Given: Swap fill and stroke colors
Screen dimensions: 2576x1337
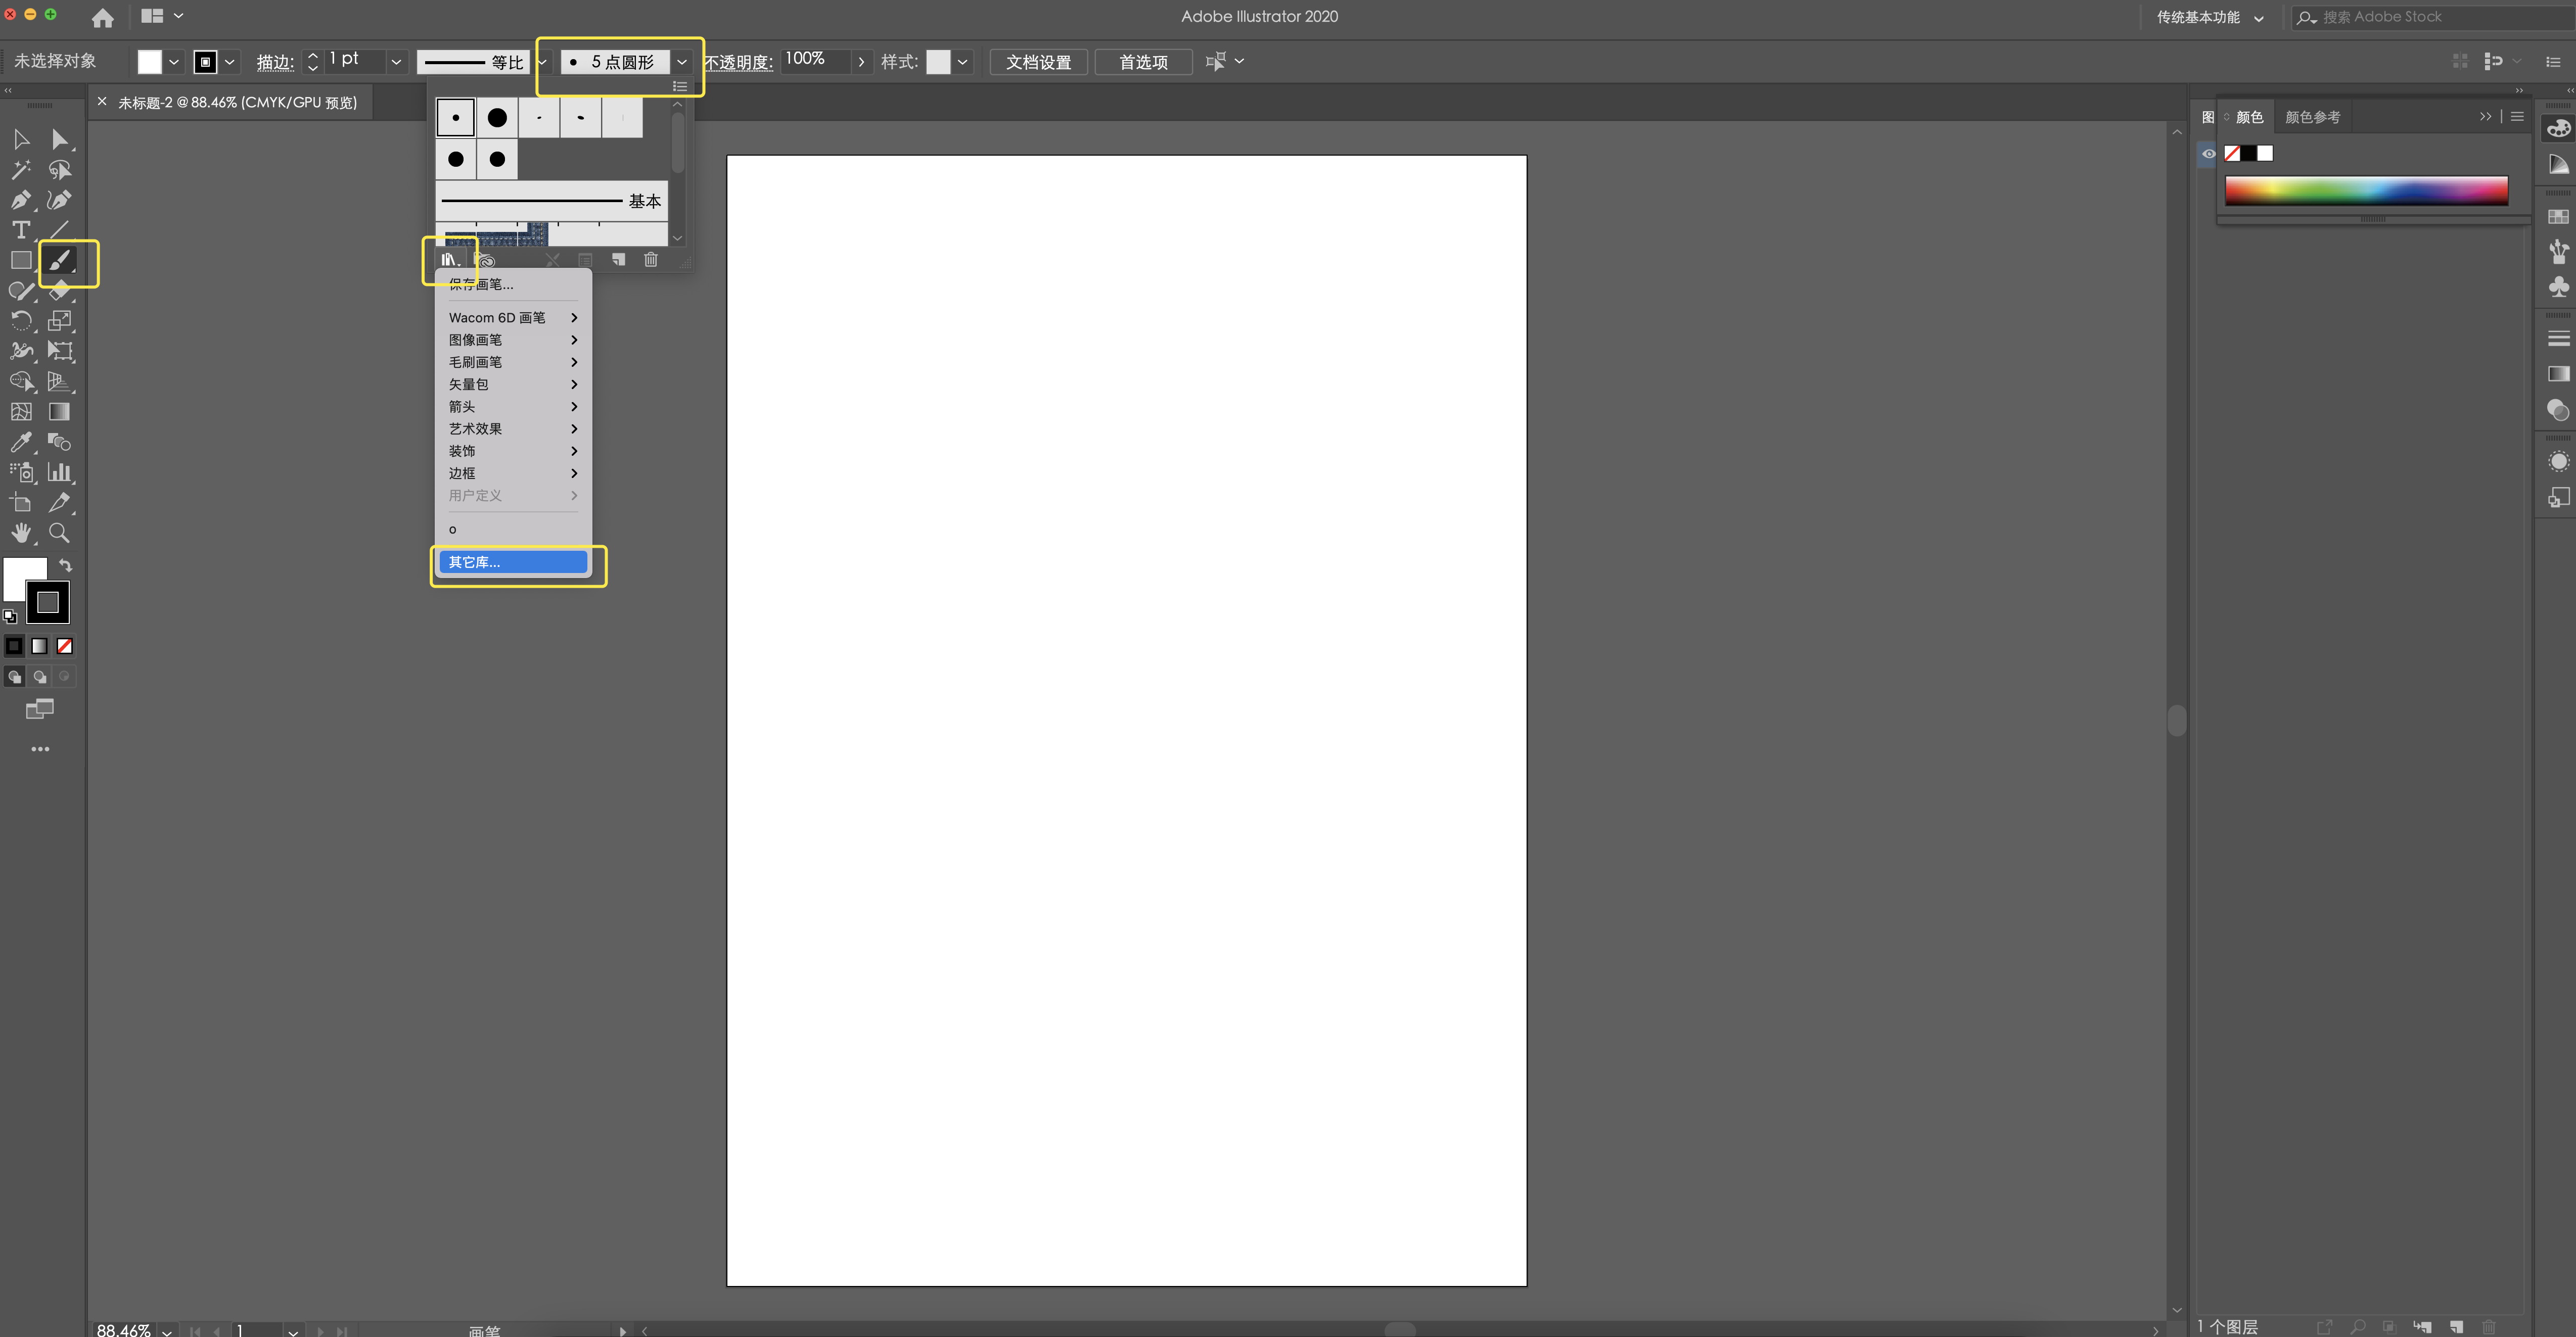Looking at the screenshot, I should 66,565.
